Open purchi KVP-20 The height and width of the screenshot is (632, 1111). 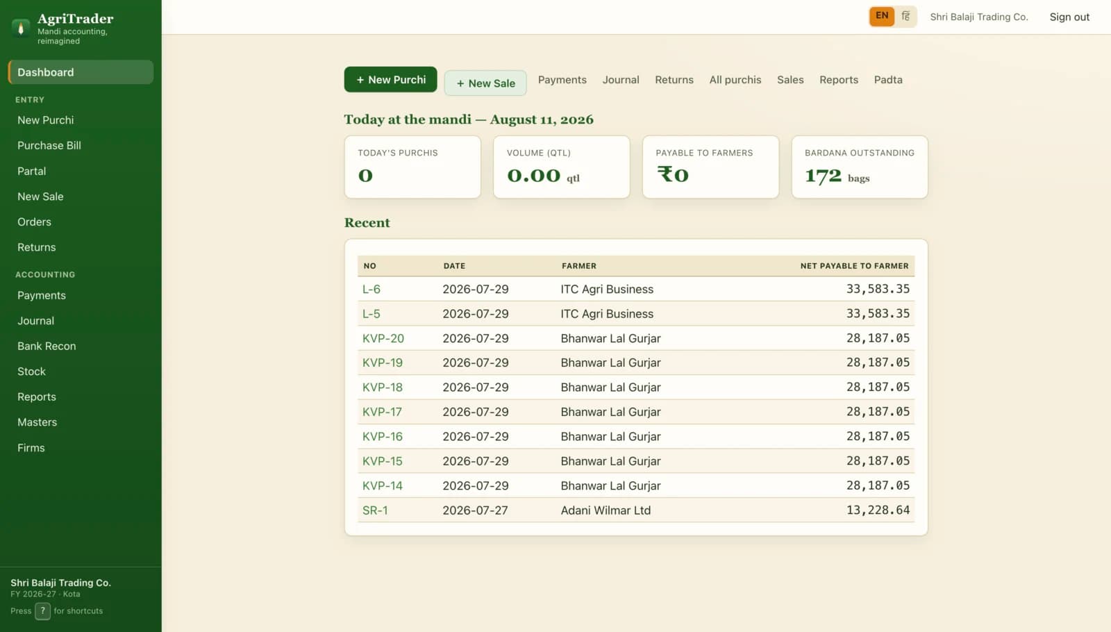[x=383, y=338]
